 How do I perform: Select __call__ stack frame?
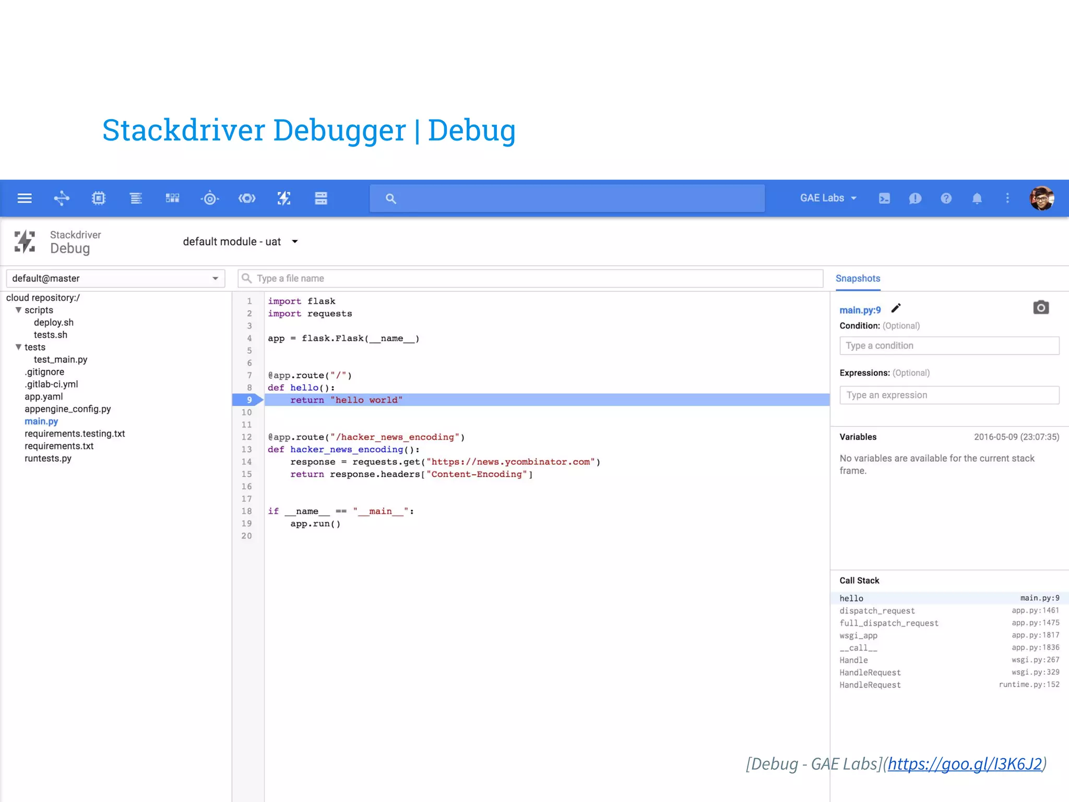point(949,648)
